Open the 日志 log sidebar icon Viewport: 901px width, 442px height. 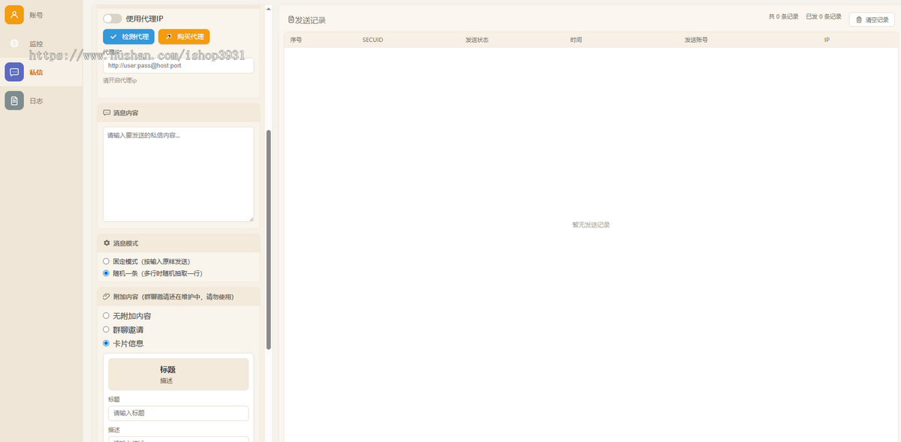(x=14, y=101)
